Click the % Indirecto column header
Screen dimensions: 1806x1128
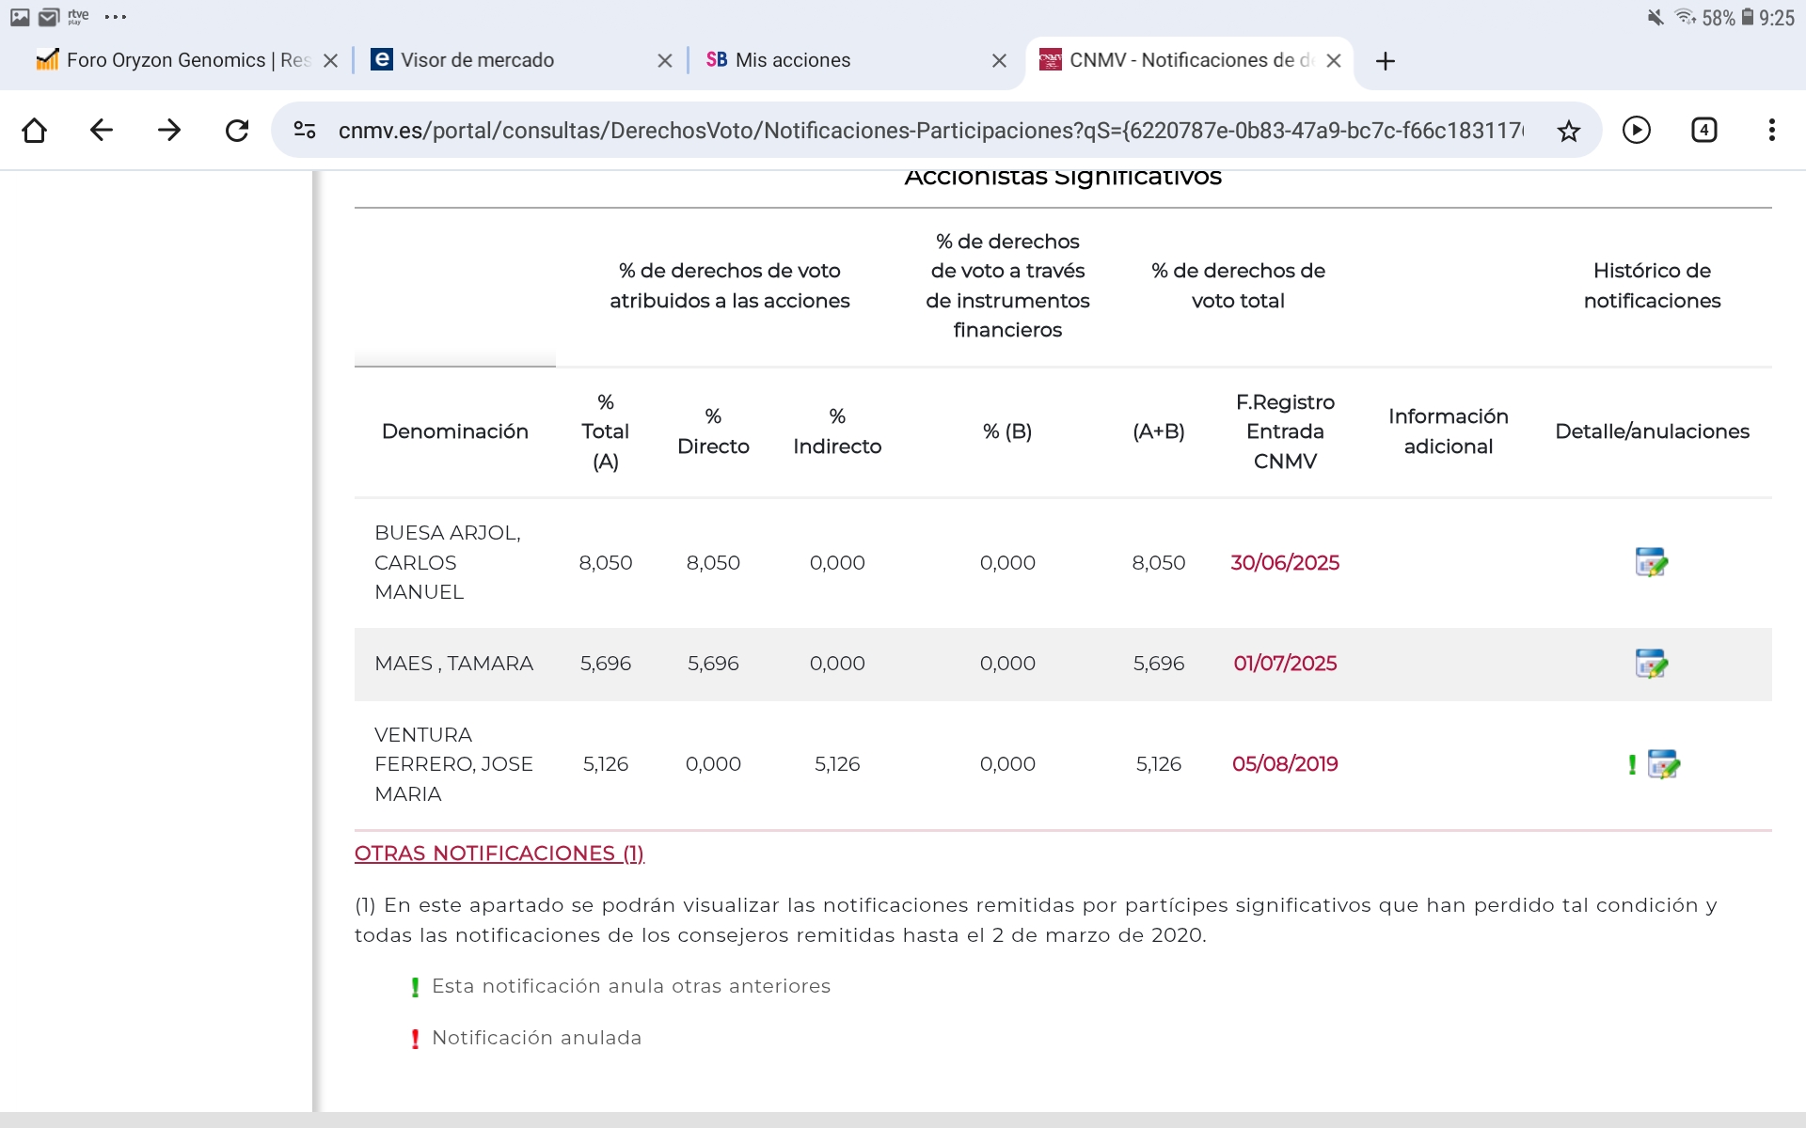[837, 431]
